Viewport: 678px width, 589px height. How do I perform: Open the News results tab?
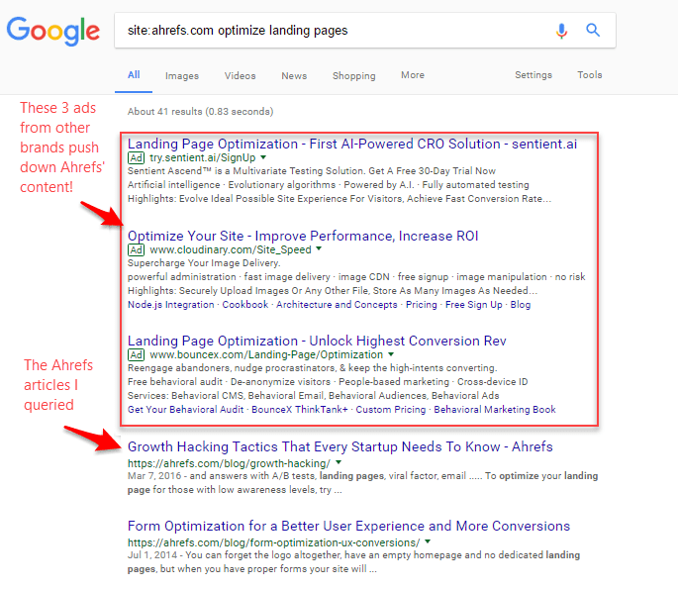tap(294, 75)
